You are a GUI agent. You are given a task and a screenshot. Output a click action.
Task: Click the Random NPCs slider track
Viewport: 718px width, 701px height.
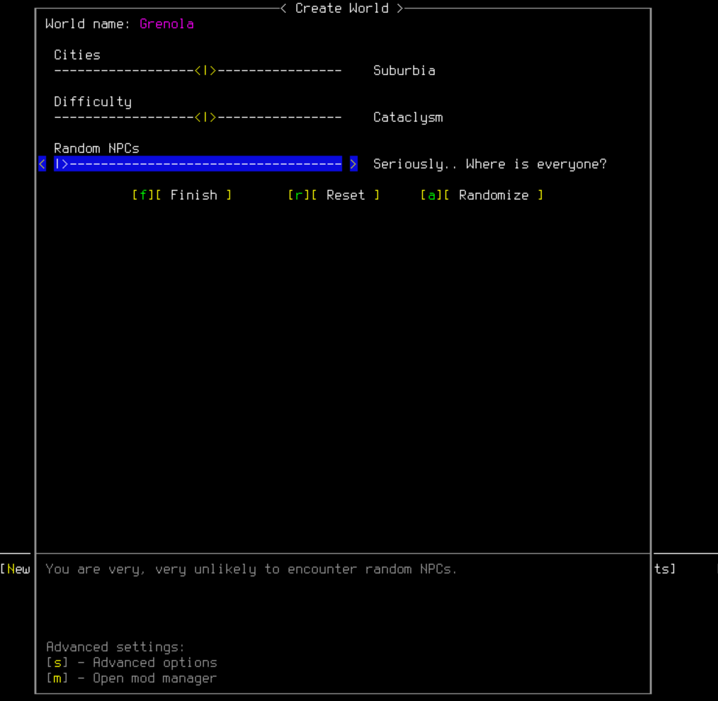[198, 164]
